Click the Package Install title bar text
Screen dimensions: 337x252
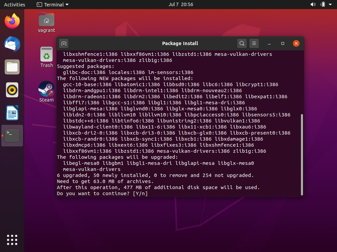180,43
